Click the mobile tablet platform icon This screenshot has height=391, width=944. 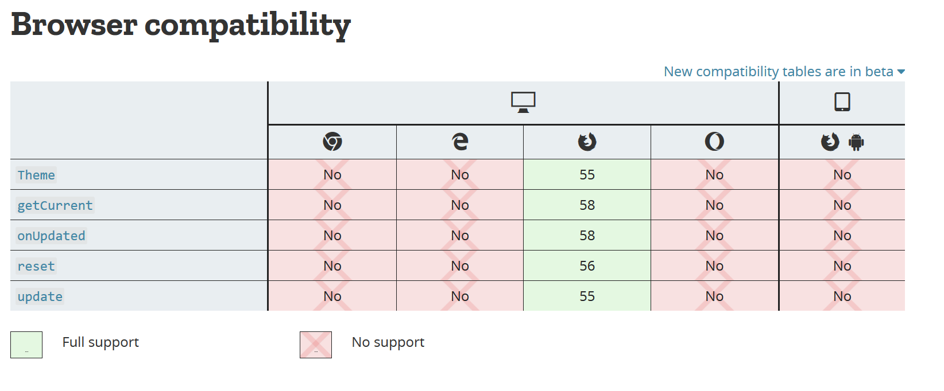[x=842, y=102]
